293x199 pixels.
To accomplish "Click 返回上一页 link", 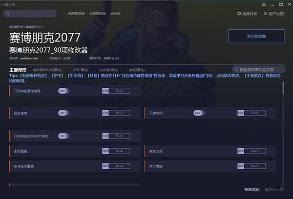I will 274,189.
